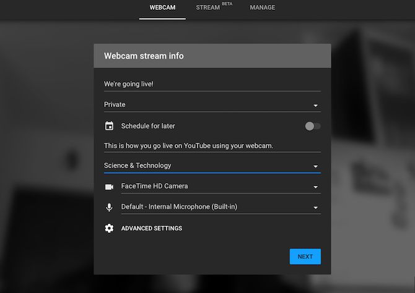Image resolution: width=415 pixels, height=293 pixels.
Task: Click the video camera icon
Action: point(110,187)
